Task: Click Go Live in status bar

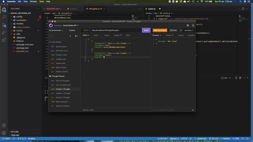Action: [213, 138]
